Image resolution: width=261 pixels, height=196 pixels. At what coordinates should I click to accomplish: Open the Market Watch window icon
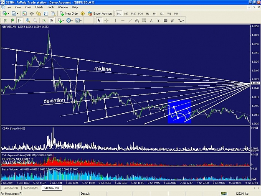pyautogui.click(x=25, y=14)
